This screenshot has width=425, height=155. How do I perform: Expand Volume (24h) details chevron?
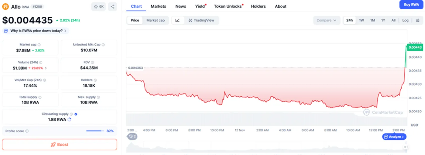(x=46, y=68)
